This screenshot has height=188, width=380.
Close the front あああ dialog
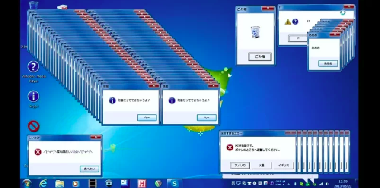tap(335, 34)
